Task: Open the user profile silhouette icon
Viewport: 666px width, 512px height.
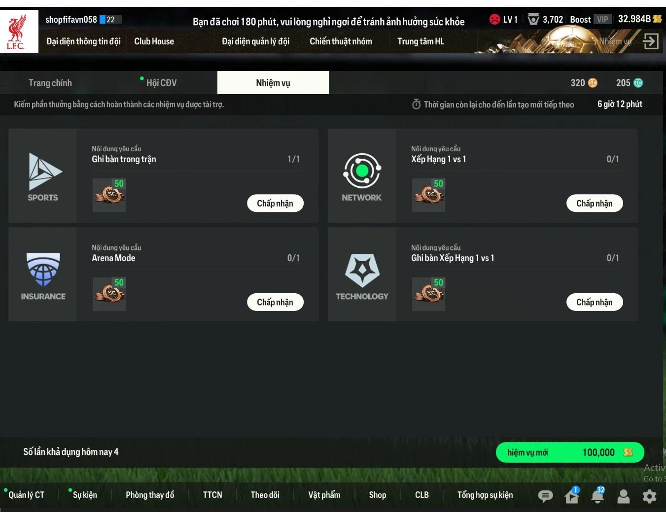Action: (624, 496)
